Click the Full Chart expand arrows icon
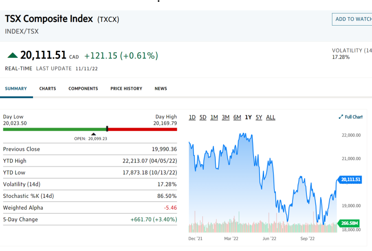This screenshot has height=251, width=372. 341,117
